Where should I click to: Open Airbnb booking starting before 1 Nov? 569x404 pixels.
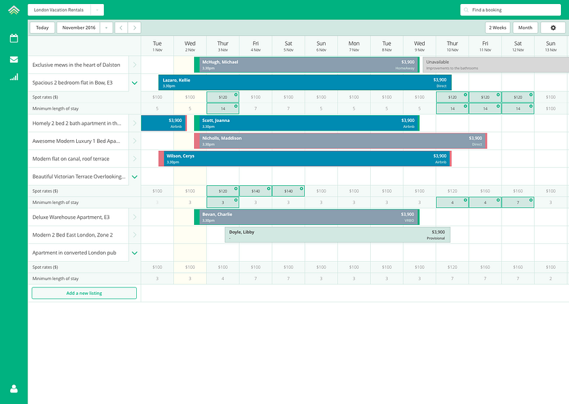[x=164, y=123]
